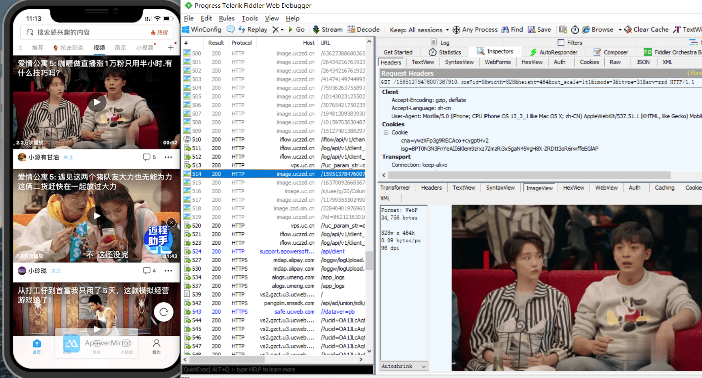Open the Autoshrink dropdown
Screen dimensions: 702x378
[404, 366]
